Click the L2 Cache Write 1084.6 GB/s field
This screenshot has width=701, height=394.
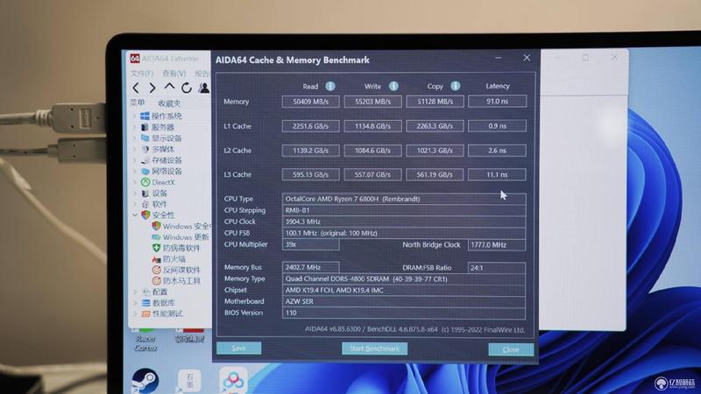373,151
